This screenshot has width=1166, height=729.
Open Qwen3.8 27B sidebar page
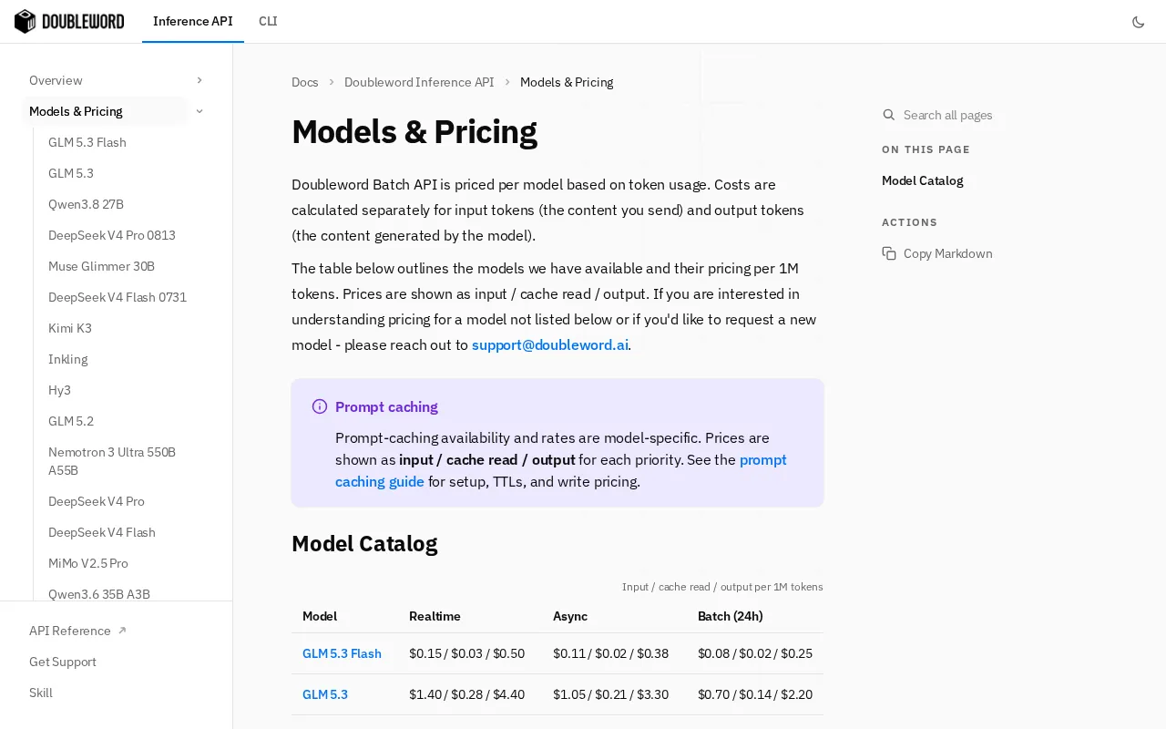point(86,204)
